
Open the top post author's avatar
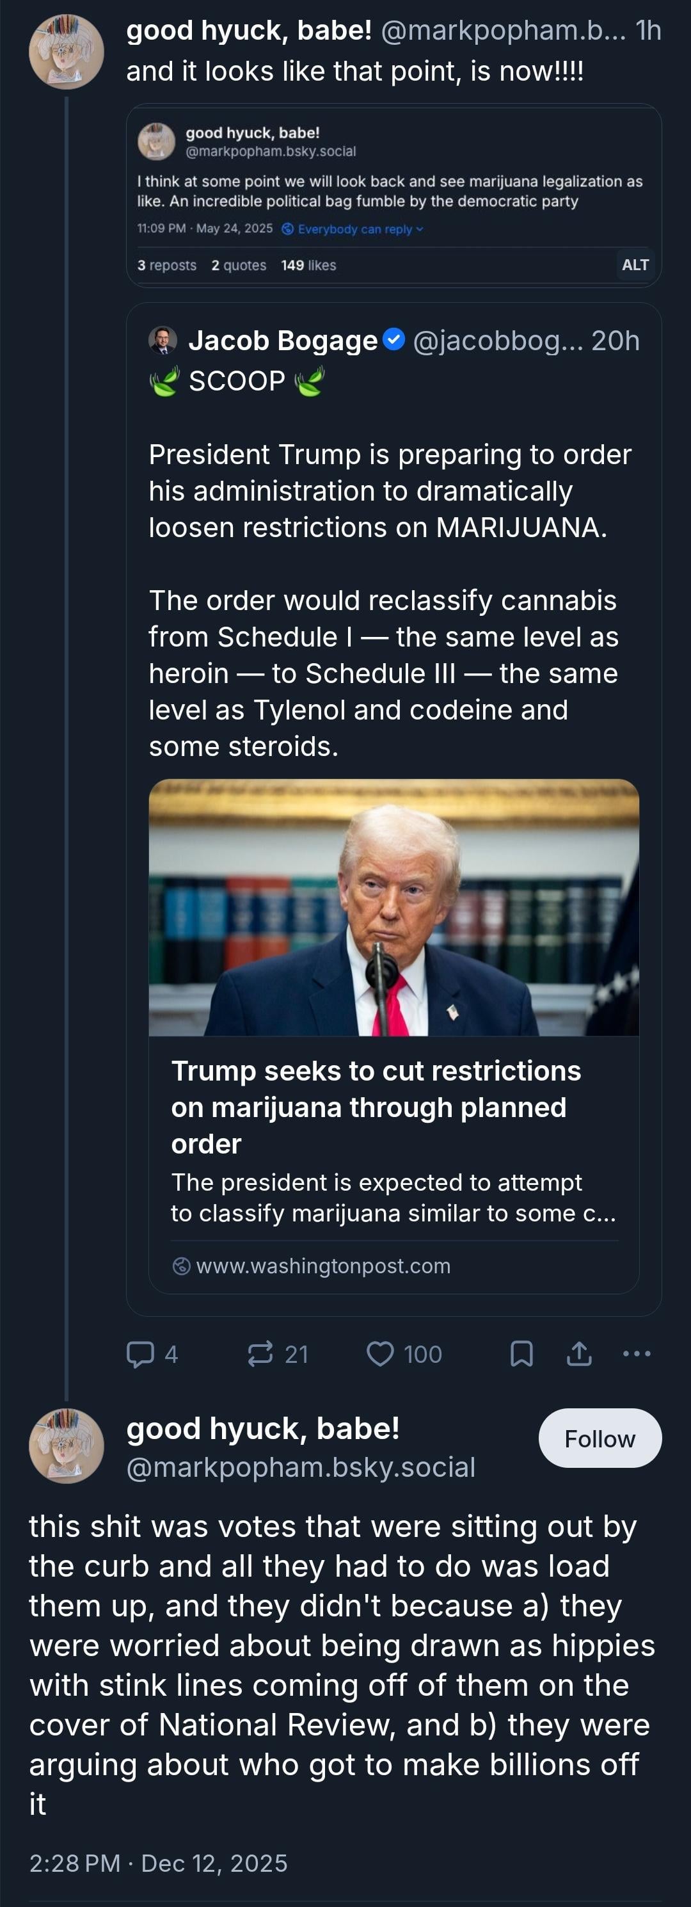(x=66, y=52)
